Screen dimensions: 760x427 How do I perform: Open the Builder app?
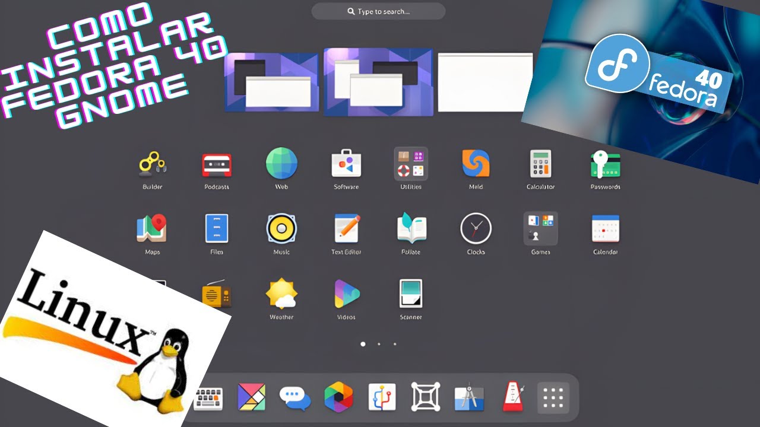(153, 164)
